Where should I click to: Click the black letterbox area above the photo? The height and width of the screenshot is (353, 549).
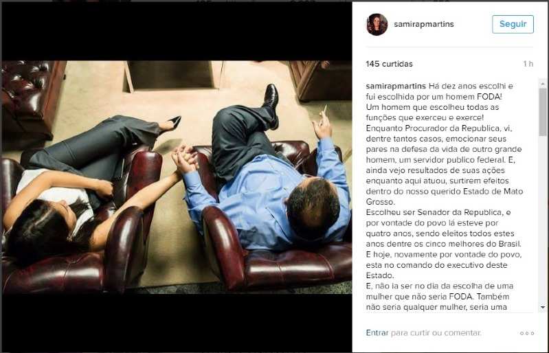(177, 32)
